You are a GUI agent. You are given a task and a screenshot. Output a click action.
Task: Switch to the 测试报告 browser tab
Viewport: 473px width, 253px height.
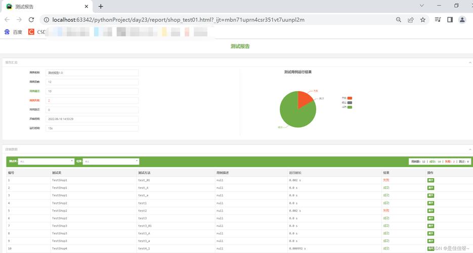point(47,7)
